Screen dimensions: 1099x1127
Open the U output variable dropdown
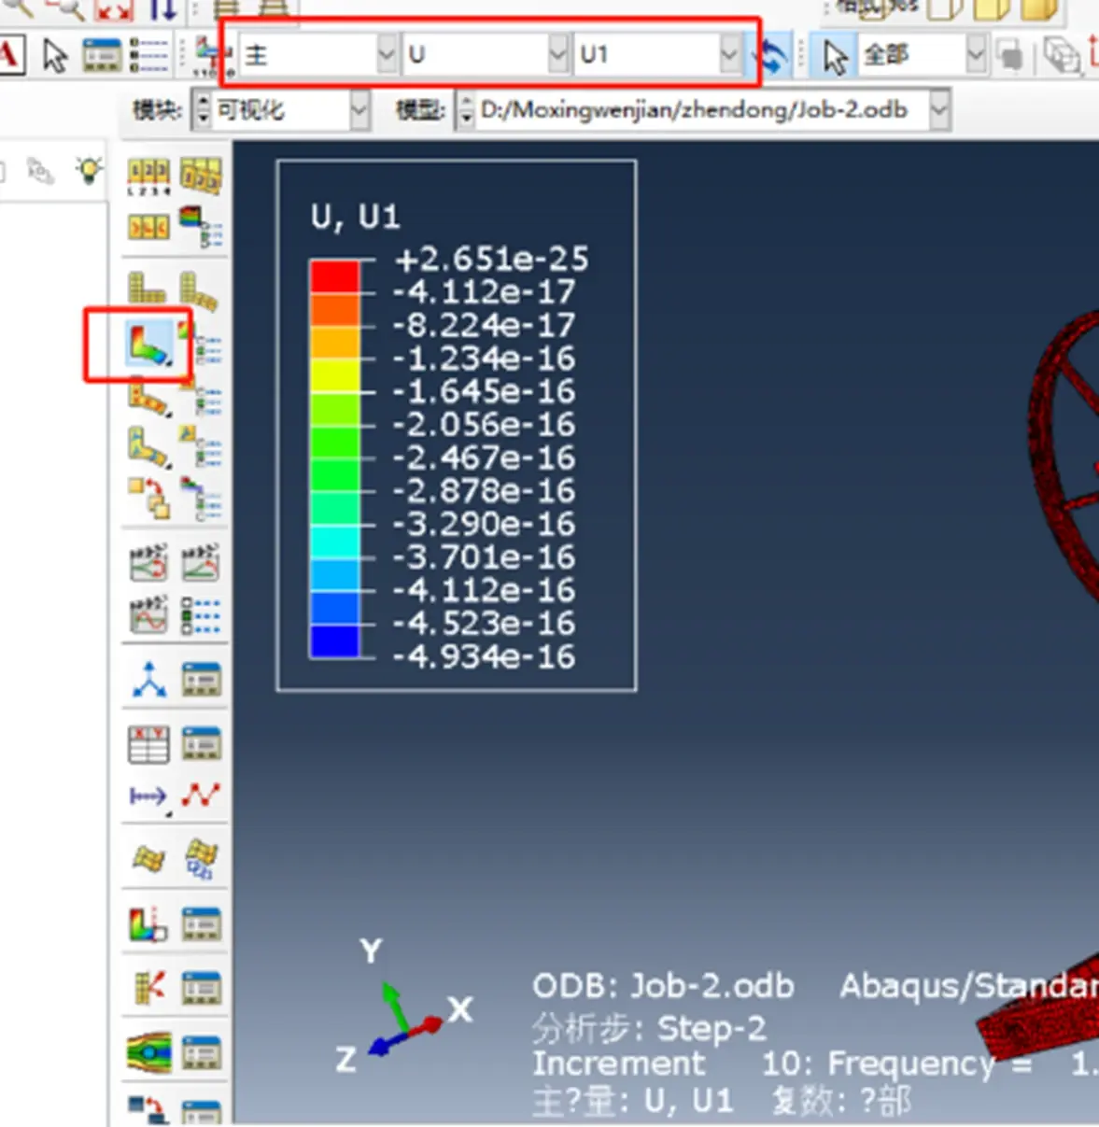click(486, 54)
